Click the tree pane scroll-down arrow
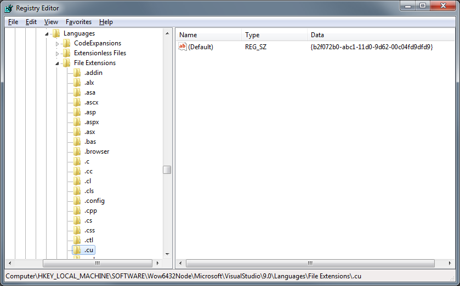The width and height of the screenshot is (460, 286). 167,254
